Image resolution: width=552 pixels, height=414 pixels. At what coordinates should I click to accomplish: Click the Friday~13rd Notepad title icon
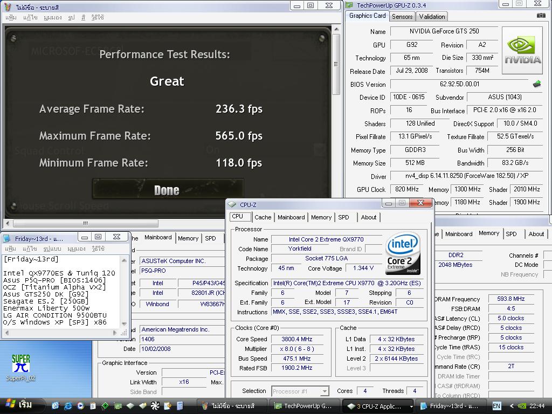pos(7,238)
